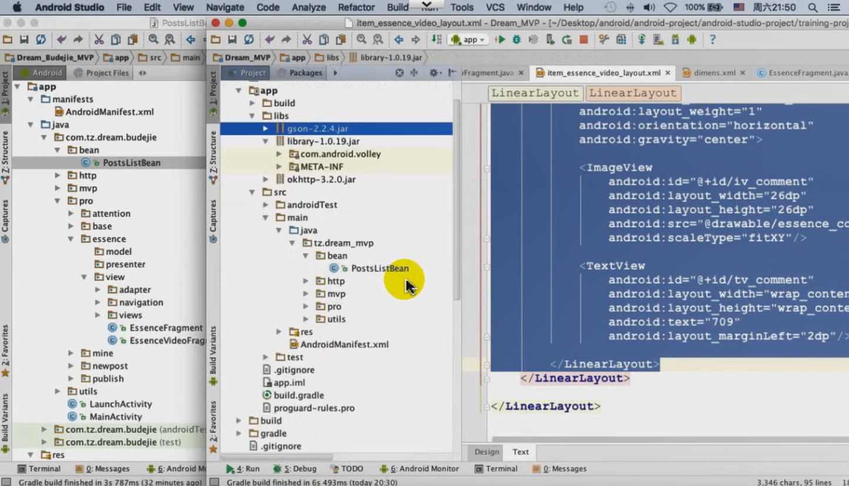The image size is (849, 486).
Task: Click Copy icon in Dream_MVP window toolbar
Action: coord(323,40)
